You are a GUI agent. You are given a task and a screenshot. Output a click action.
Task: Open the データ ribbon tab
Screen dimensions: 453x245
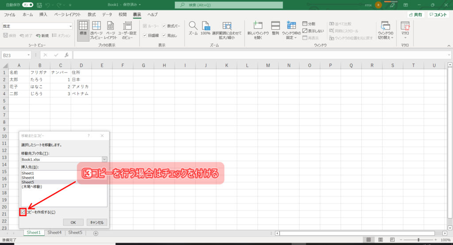coord(107,15)
